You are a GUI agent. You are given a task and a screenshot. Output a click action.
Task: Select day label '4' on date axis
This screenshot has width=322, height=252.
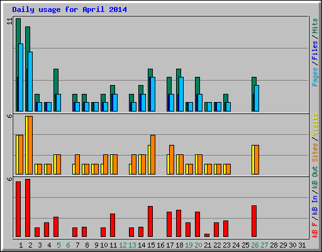(49, 245)
